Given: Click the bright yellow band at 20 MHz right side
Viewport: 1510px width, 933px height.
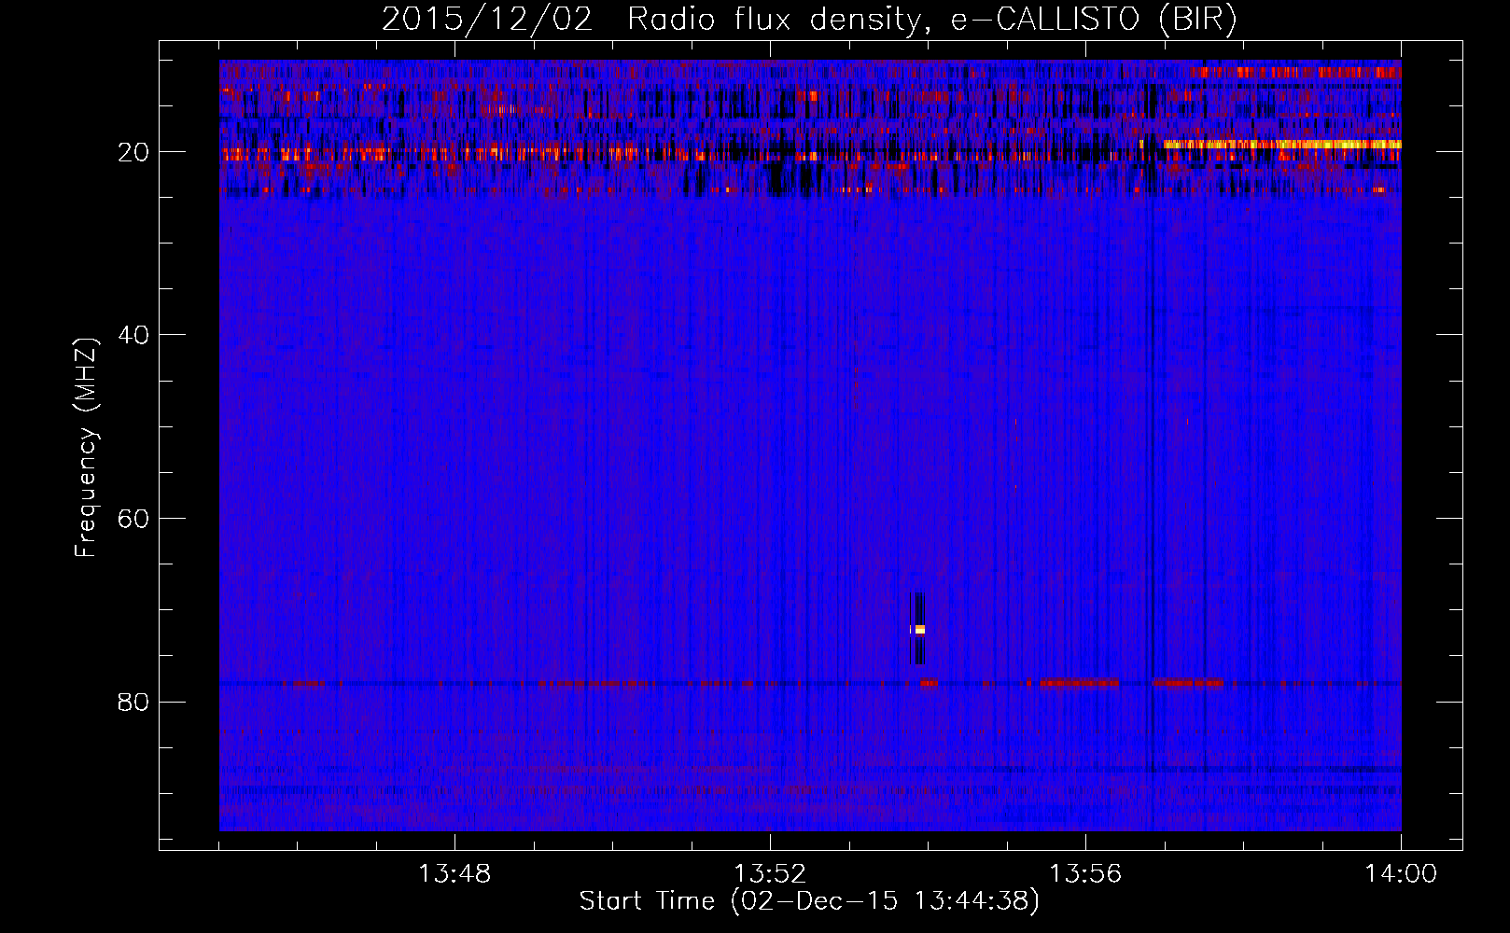Looking at the screenshot, I should coord(1280,145).
